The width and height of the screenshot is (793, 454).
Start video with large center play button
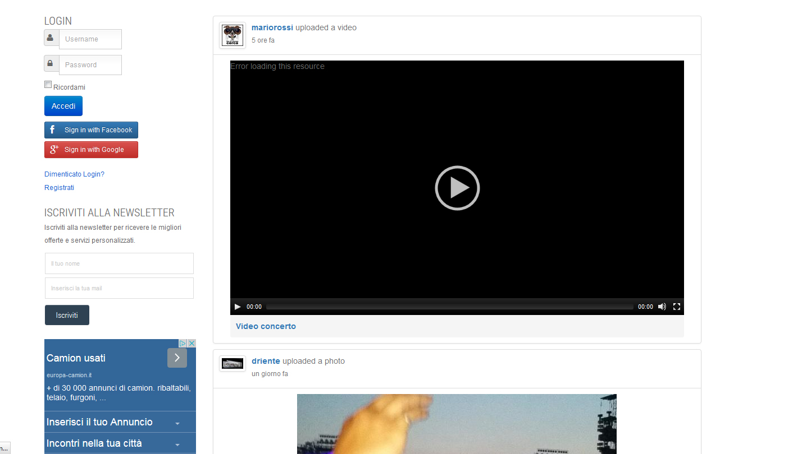pyautogui.click(x=457, y=188)
